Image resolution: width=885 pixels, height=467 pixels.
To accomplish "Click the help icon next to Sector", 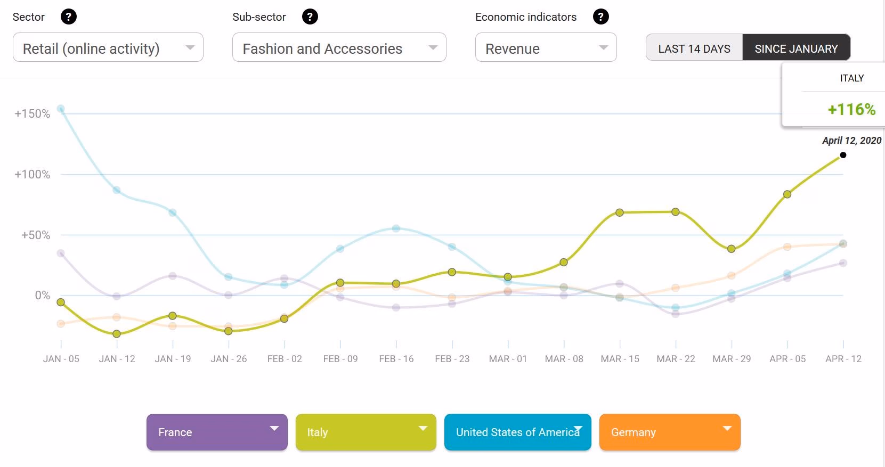I will tap(68, 17).
